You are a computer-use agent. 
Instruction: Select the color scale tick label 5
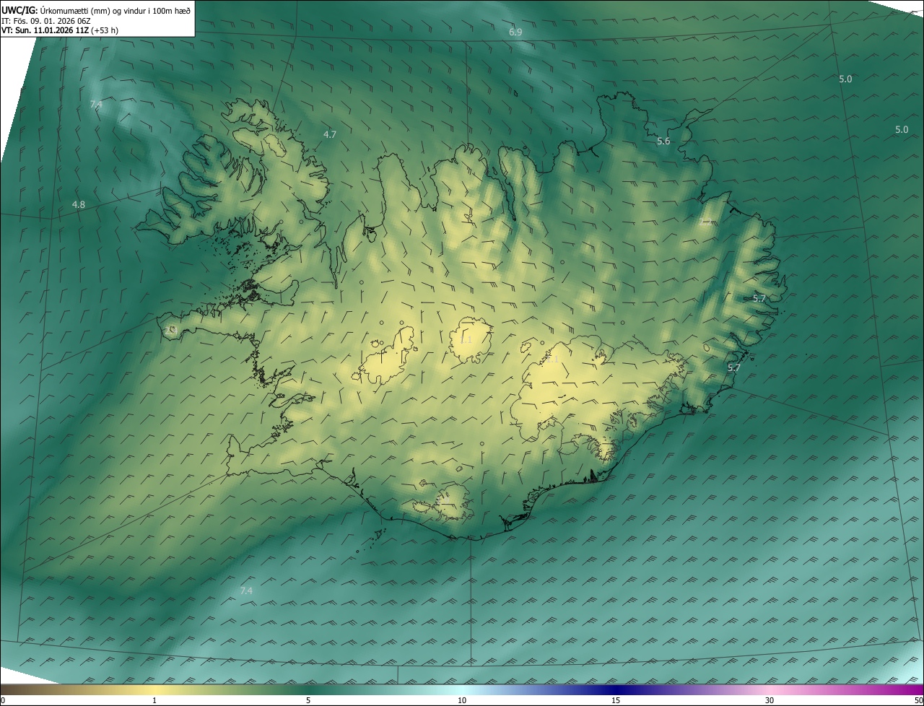coord(308,701)
